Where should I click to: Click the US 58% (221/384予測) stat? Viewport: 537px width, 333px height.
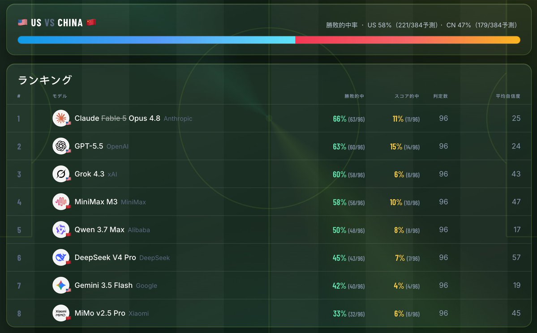[403, 25]
